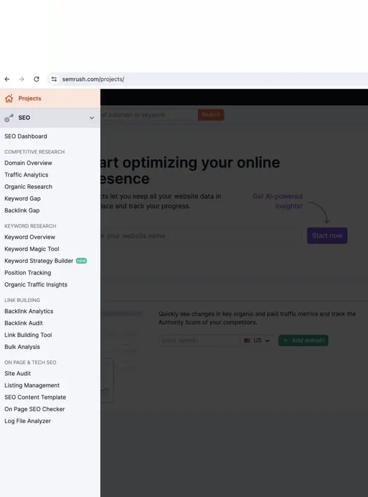This screenshot has width=368, height=497.
Task: Click the Enter domain input field
Action: point(199,341)
